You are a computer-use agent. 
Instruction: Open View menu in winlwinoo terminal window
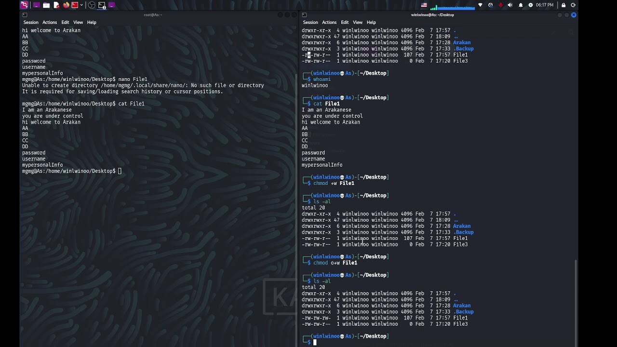tap(358, 22)
